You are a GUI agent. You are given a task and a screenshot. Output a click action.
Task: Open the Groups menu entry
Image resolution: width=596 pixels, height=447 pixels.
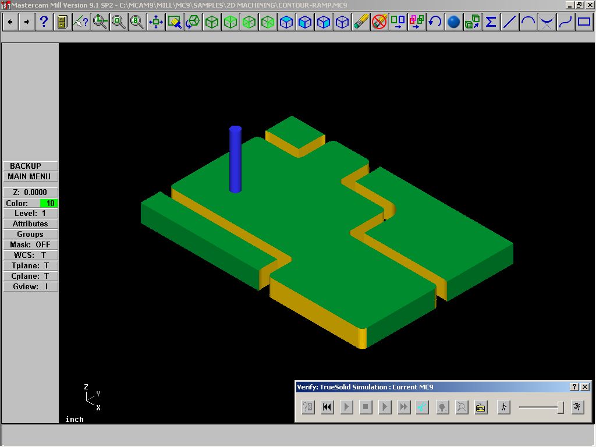30,234
